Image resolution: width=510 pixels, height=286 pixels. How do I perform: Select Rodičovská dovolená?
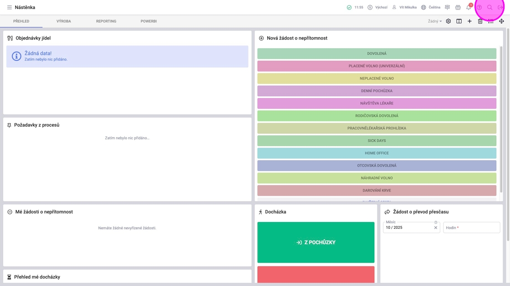pyautogui.click(x=377, y=116)
